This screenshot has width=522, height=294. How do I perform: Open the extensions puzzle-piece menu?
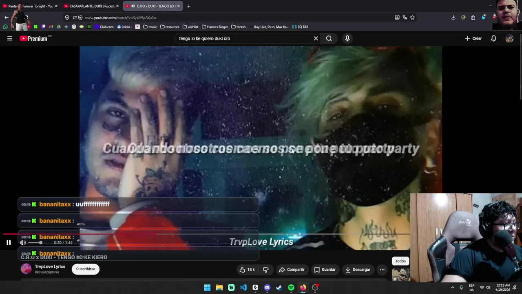pos(473,18)
